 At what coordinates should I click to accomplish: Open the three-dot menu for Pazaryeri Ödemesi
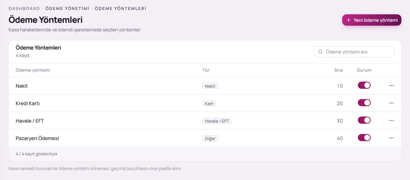[x=391, y=138]
